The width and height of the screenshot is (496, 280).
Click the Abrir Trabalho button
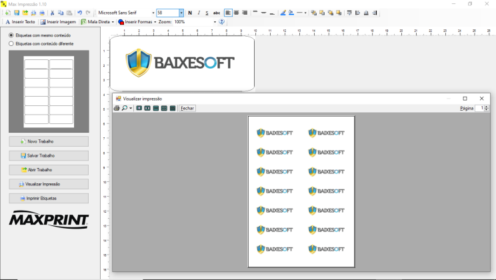point(49,170)
